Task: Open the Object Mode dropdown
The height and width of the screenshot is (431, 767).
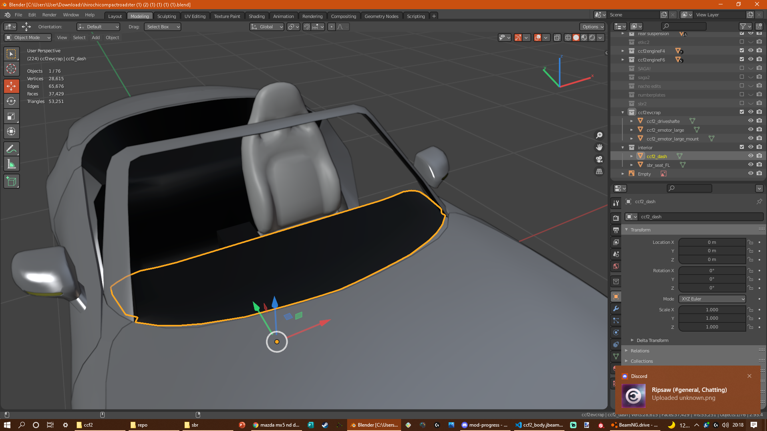Action: tap(28, 38)
